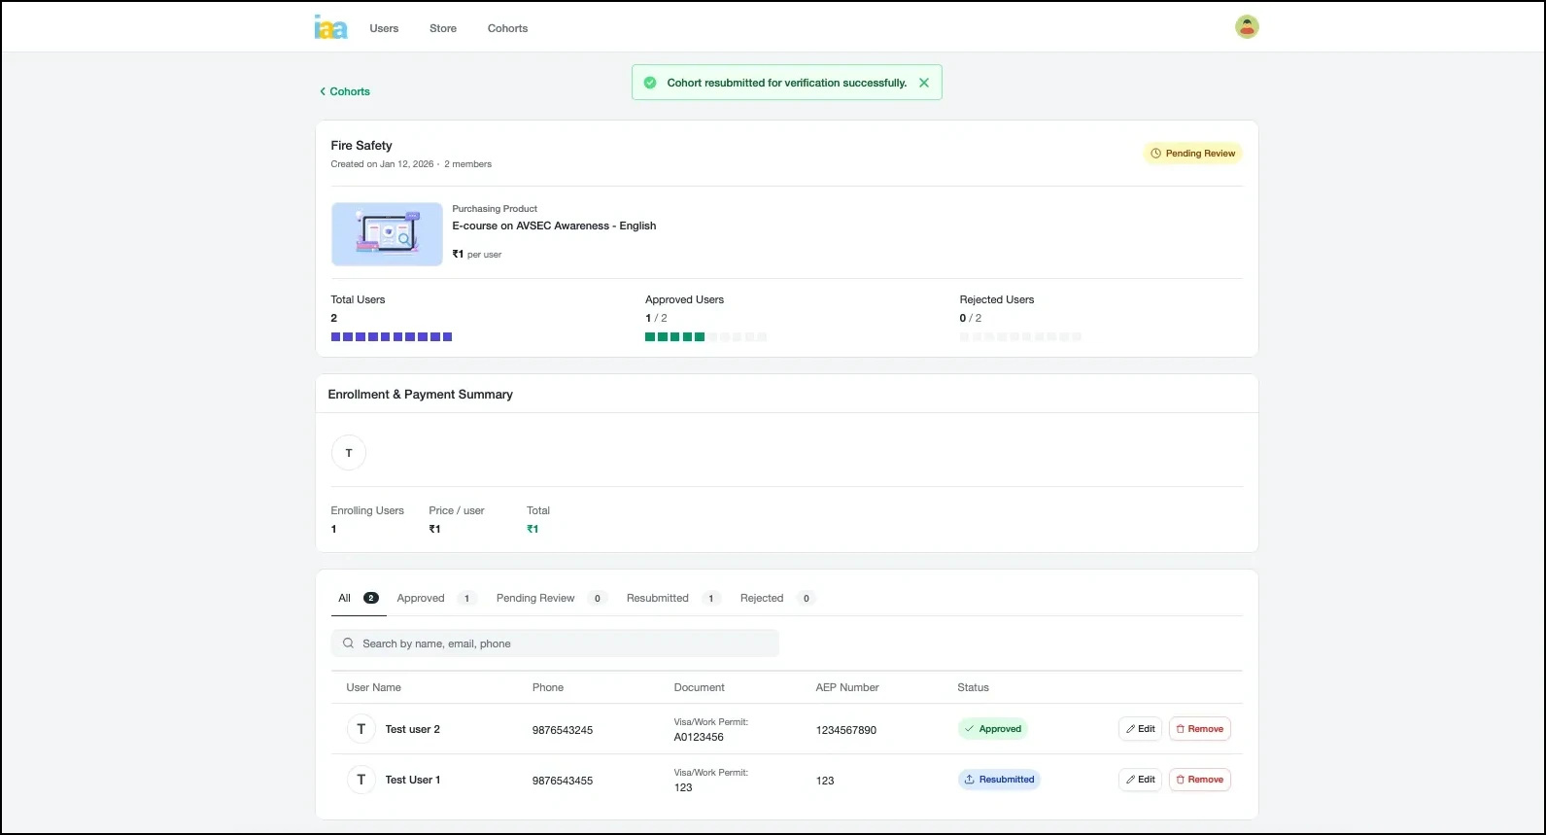Switch to the Pending Review tab

pyautogui.click(x=535, y=598)
